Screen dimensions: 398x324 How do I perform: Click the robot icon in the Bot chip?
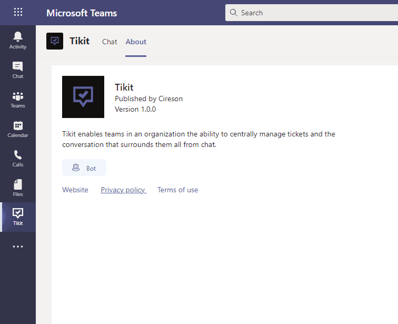pos(76,168)
